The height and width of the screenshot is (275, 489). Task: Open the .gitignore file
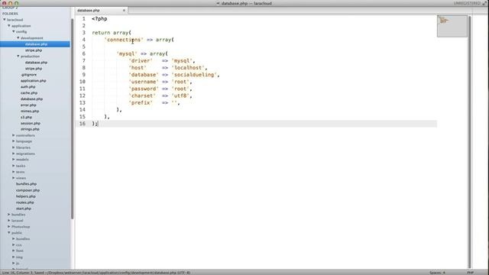(29, 75)
